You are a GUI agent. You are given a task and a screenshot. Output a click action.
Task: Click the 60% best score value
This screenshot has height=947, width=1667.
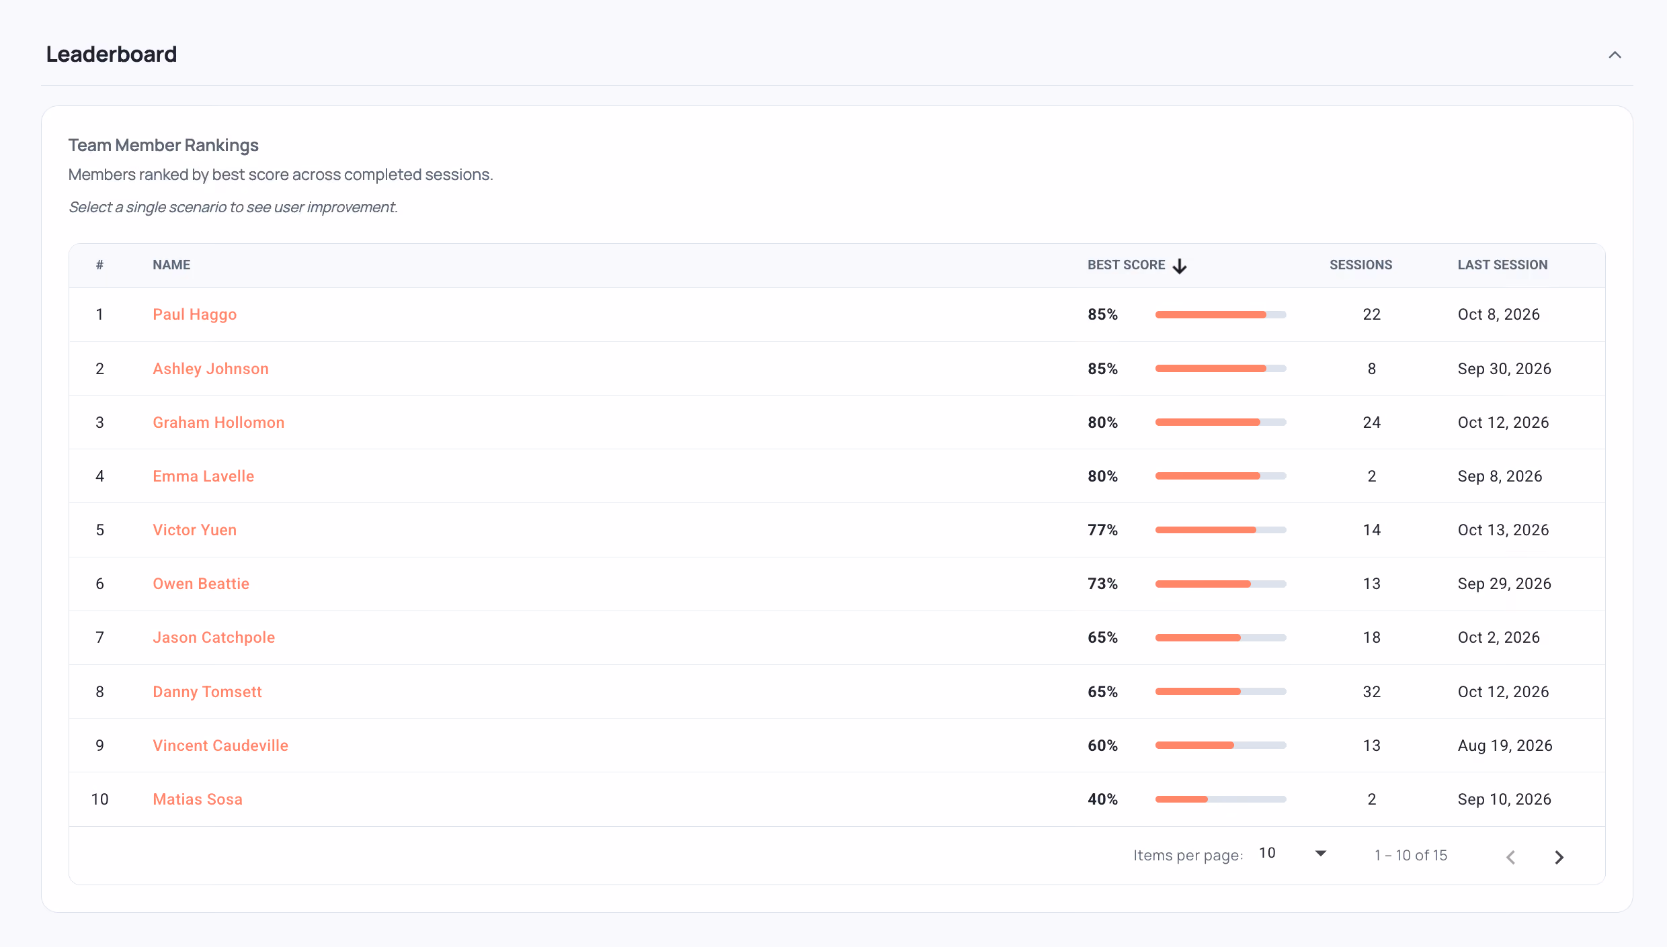point(1103,746)
